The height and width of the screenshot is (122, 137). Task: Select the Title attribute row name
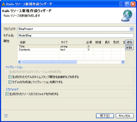tap(22, 46)
